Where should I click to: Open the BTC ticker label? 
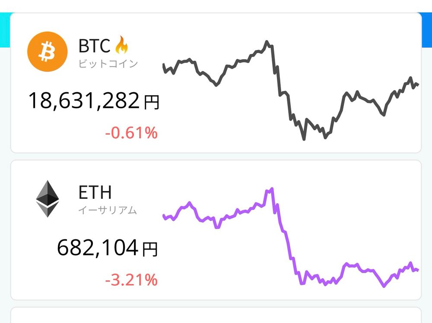[94, 46]
